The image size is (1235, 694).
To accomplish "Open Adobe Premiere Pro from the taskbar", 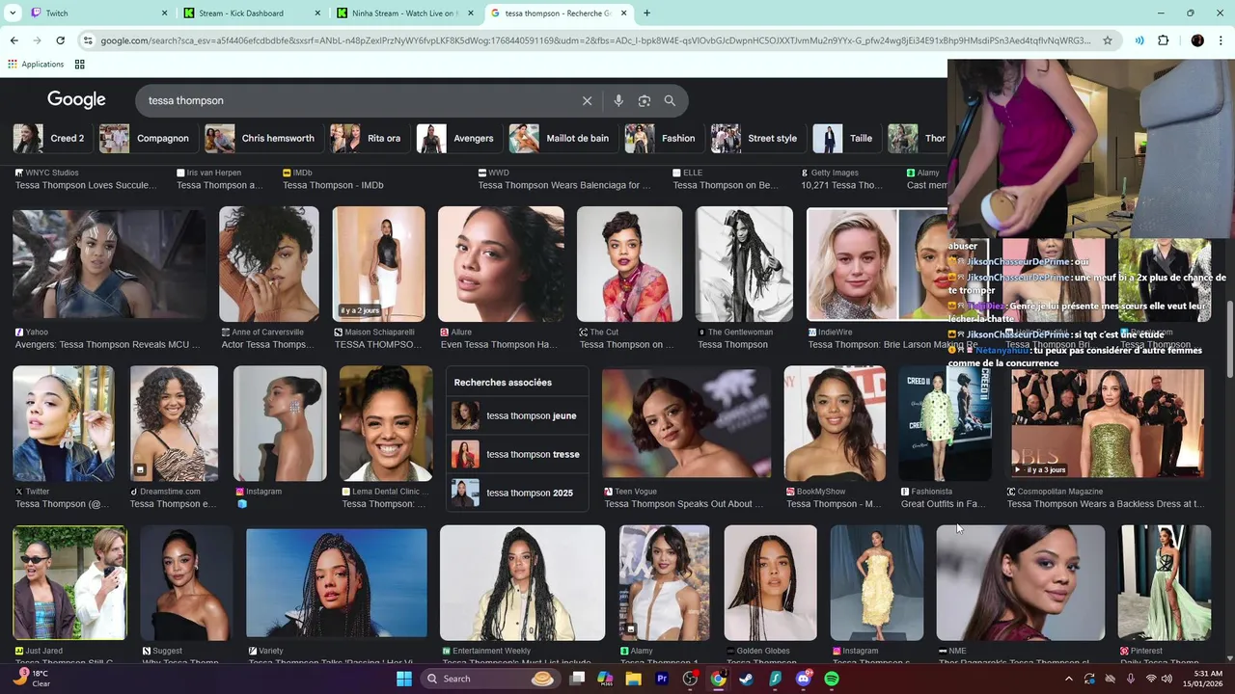I will tap(662, 679).
